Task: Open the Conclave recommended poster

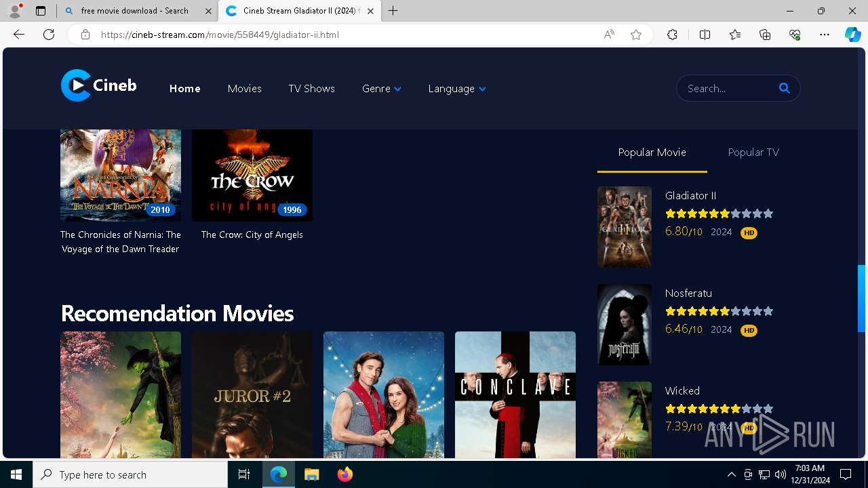Action: click(x=515, y=395)
